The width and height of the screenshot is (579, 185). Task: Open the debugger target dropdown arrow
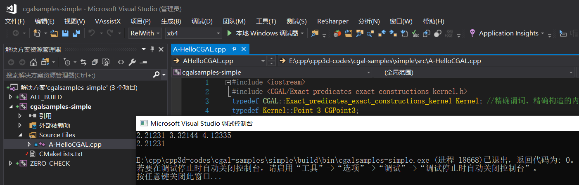click(x=303, y=33)
